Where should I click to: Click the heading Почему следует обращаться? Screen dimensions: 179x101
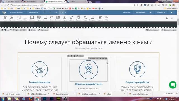pyautogui.click(x=88, y=42)
